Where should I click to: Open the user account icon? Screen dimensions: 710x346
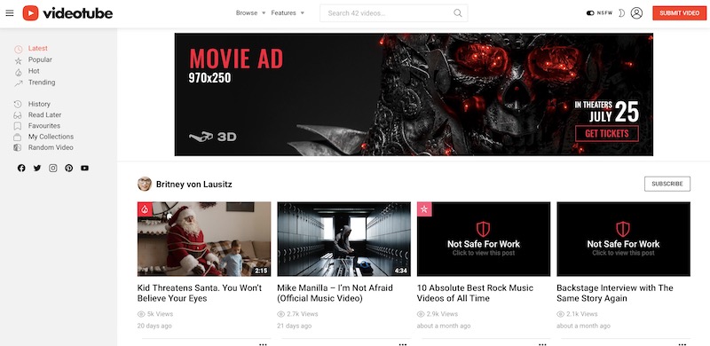(x=636, y=13)
